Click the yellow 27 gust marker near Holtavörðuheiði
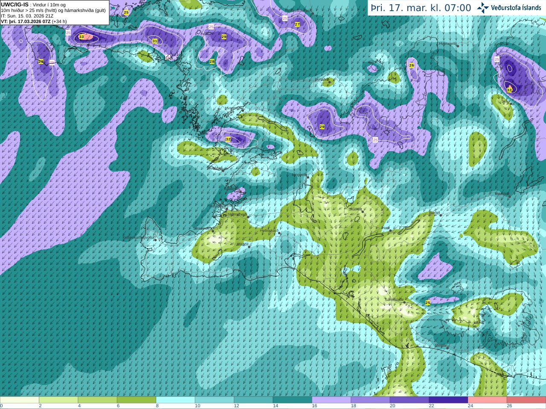Image resolution: width=546 pixels, height=409 pixels. pyautogui.click(x=297, y=24)
